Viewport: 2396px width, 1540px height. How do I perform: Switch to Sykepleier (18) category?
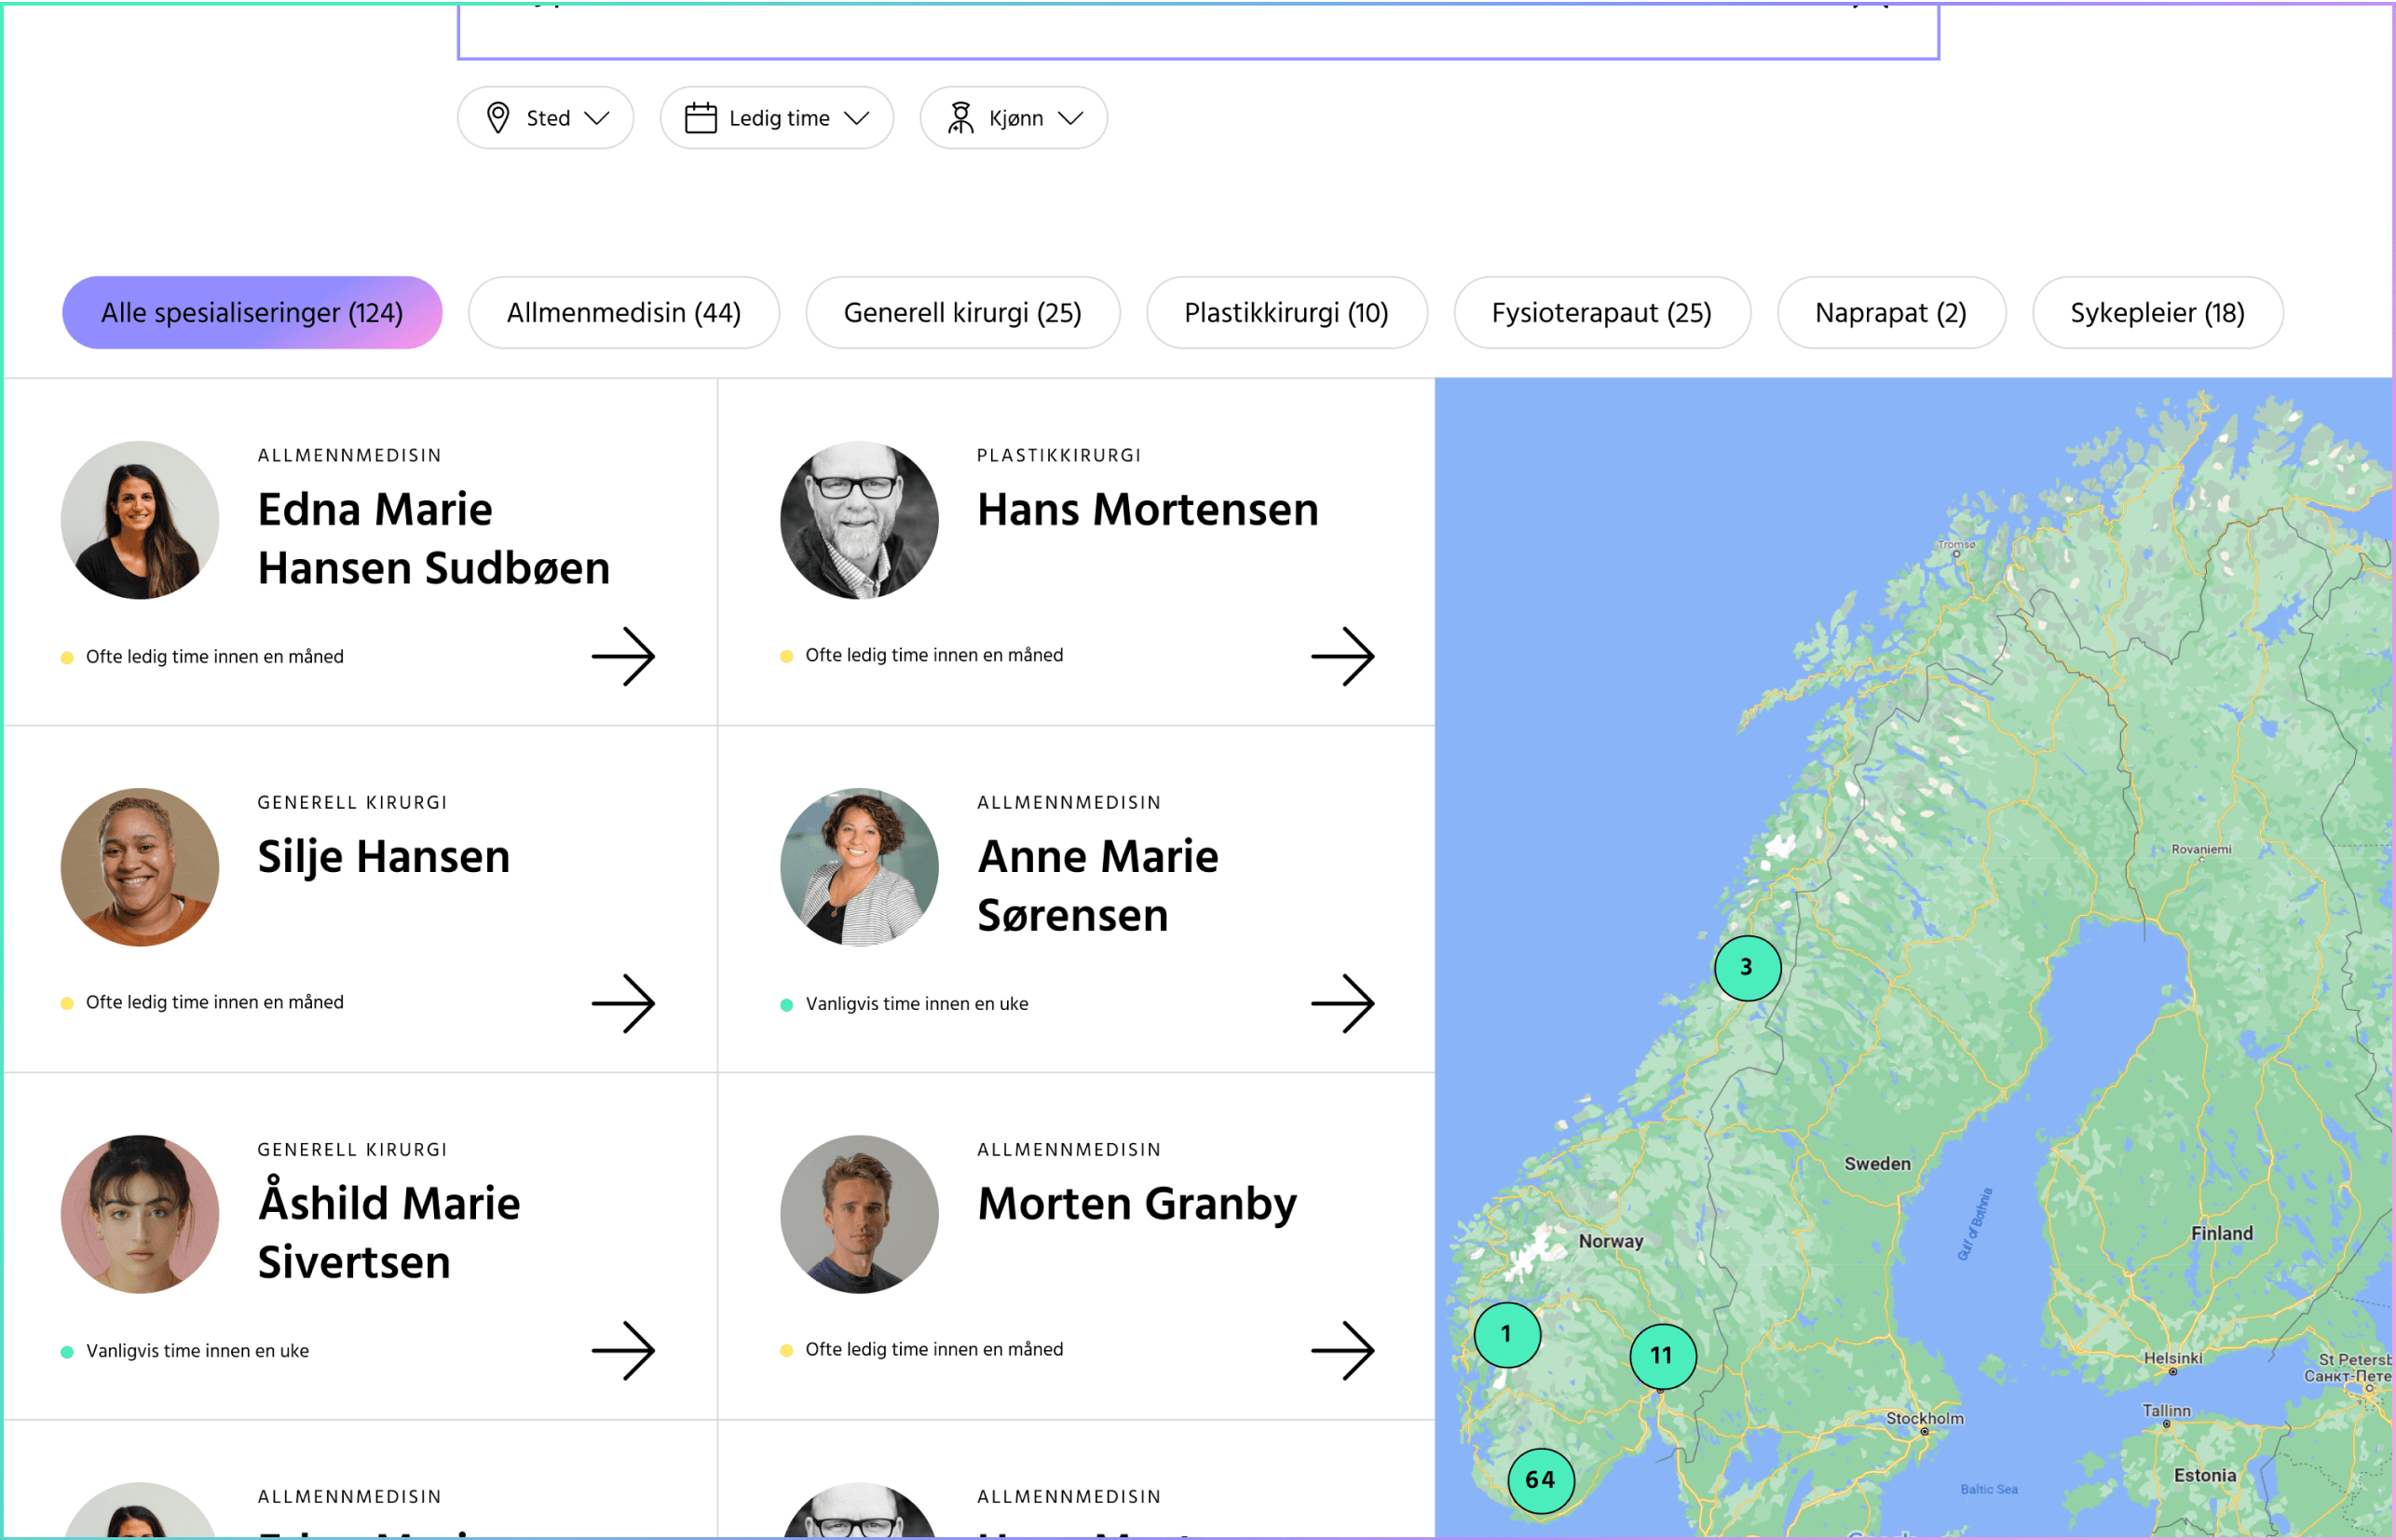2157,312
